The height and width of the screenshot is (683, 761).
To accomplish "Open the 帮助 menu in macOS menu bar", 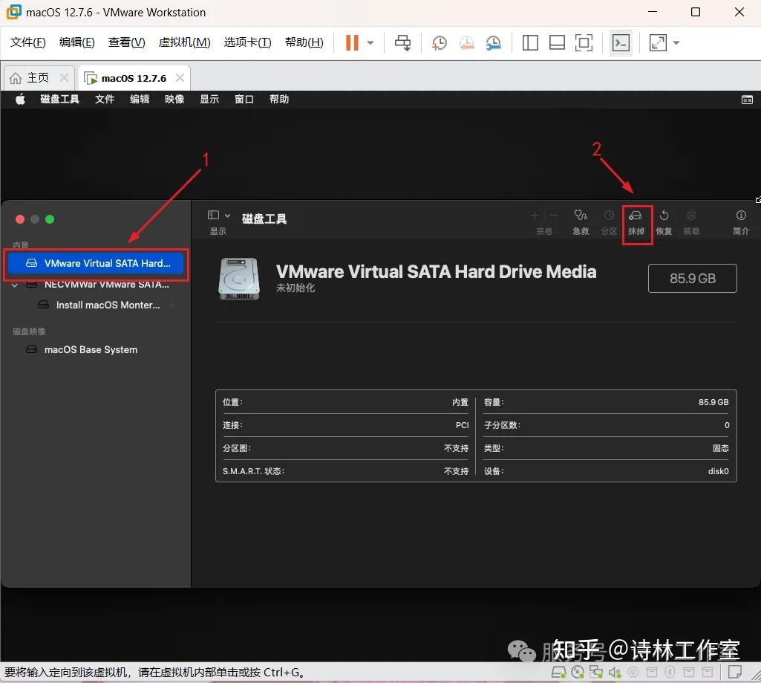I will [279, 100].
